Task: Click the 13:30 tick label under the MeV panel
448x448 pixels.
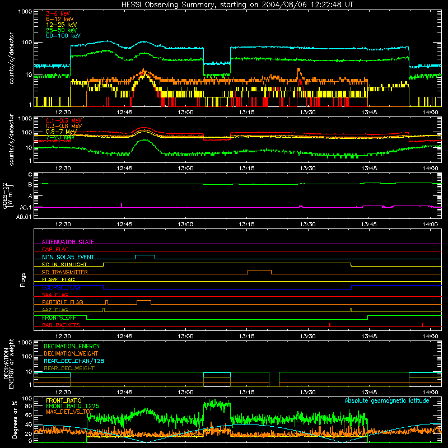Action: click(307, 169)
